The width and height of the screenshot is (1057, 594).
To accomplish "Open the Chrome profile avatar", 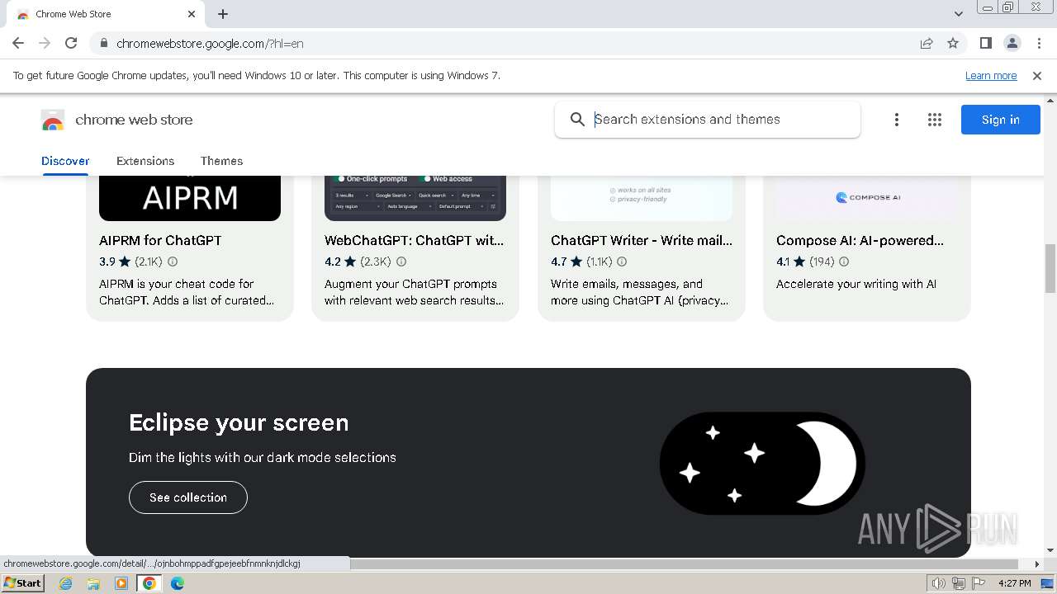I will tap(1012, 44).
